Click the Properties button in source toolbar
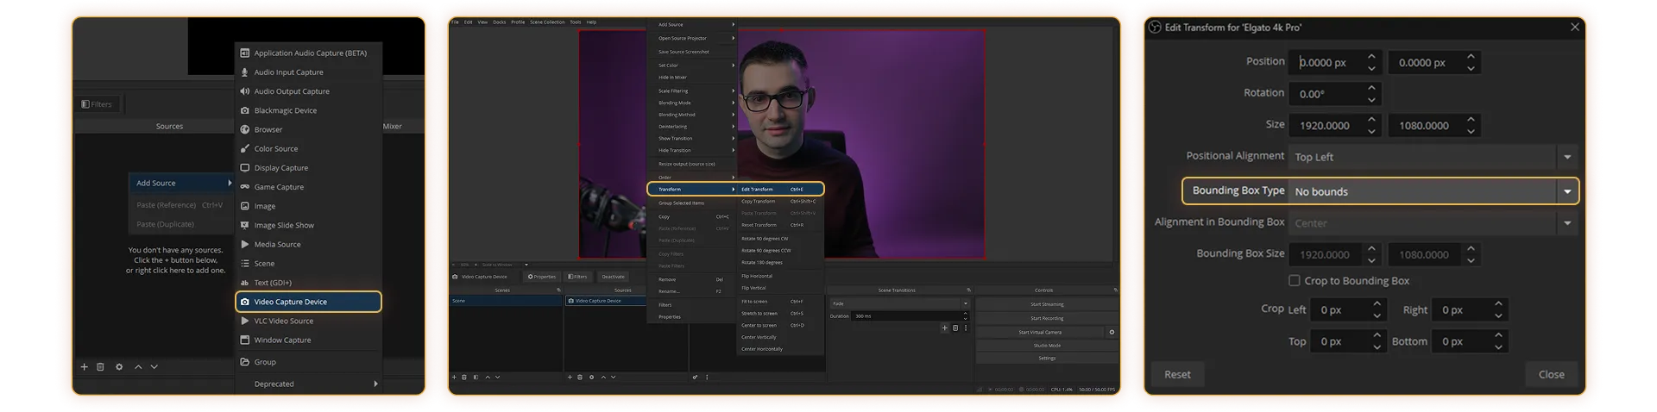Viewport: 1657px width, 412px height. click(x=542, y=277)
